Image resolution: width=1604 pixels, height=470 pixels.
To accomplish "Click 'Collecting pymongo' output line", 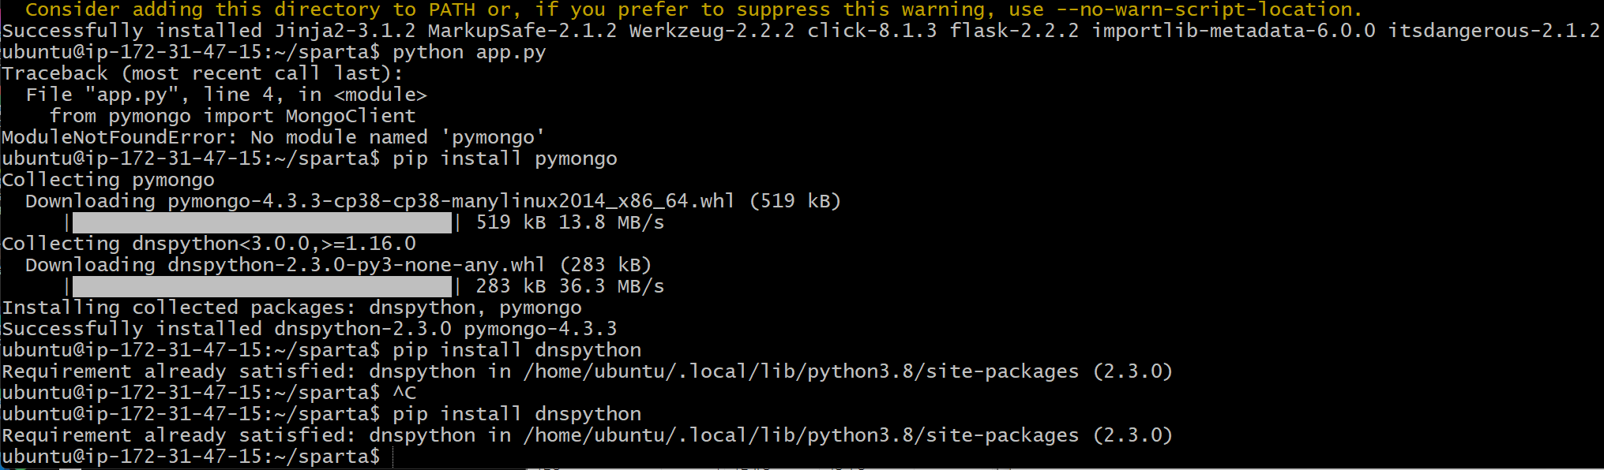I will pyautogui.click(x=108, y=180).
